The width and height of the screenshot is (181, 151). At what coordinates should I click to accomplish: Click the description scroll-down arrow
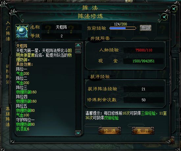[78, 133]
